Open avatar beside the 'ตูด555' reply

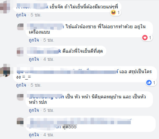20,122
